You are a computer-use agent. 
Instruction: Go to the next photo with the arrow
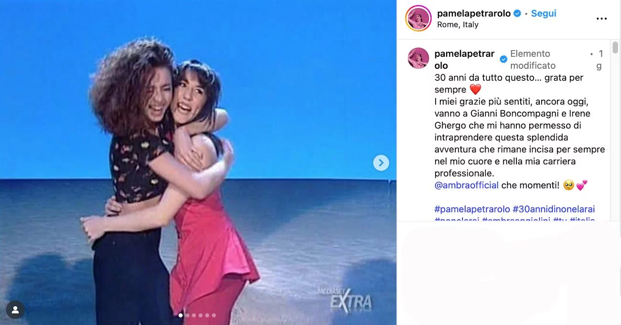point(381,163)
